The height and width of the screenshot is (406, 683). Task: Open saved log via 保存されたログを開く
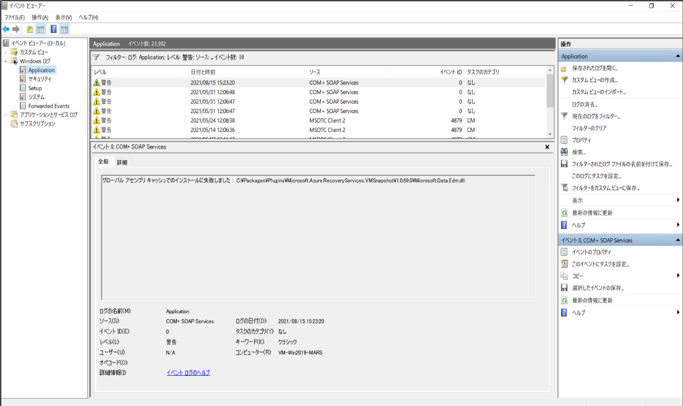pos(595,68)
